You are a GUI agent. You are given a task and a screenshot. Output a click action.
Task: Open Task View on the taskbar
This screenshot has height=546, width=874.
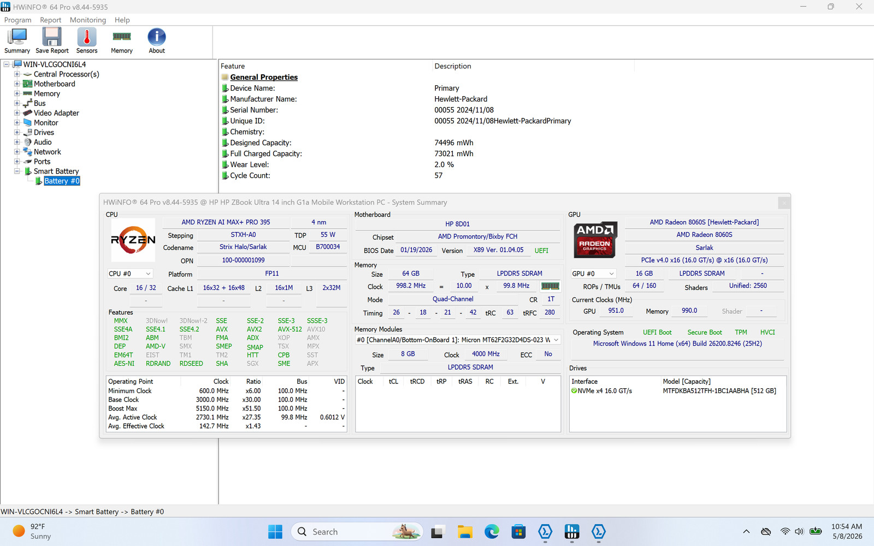point(438,532)
